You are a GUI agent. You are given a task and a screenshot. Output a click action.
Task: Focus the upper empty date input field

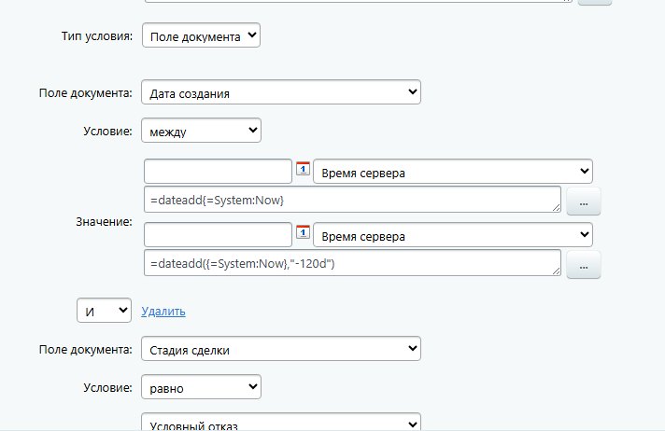click(x=219, y=172)
